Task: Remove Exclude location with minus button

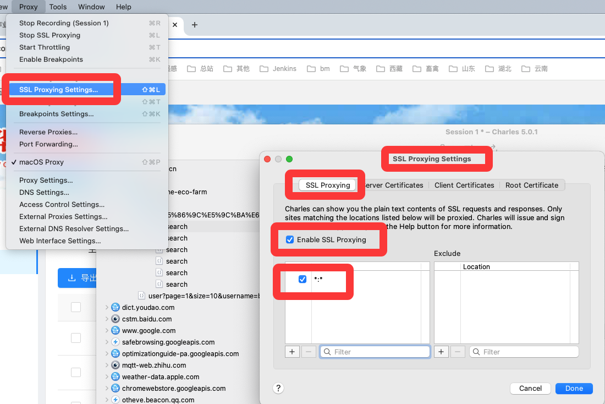Action: [458, 352]
